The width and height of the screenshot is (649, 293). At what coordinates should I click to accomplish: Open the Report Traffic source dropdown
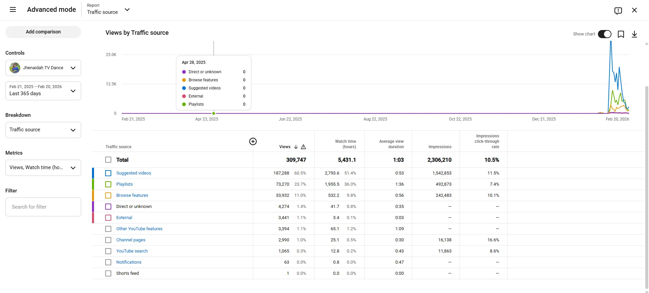coord(109,9)
